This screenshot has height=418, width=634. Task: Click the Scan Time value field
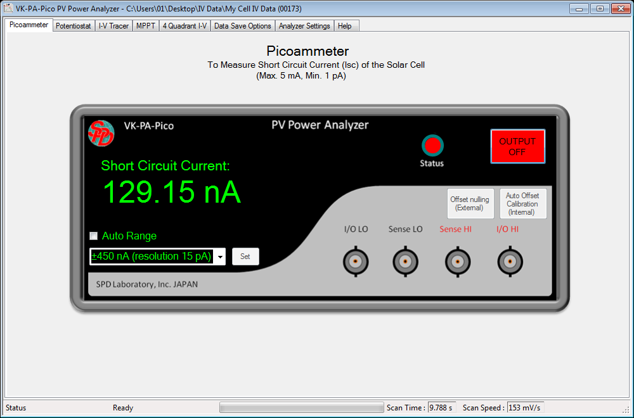(x=442, y=407)
